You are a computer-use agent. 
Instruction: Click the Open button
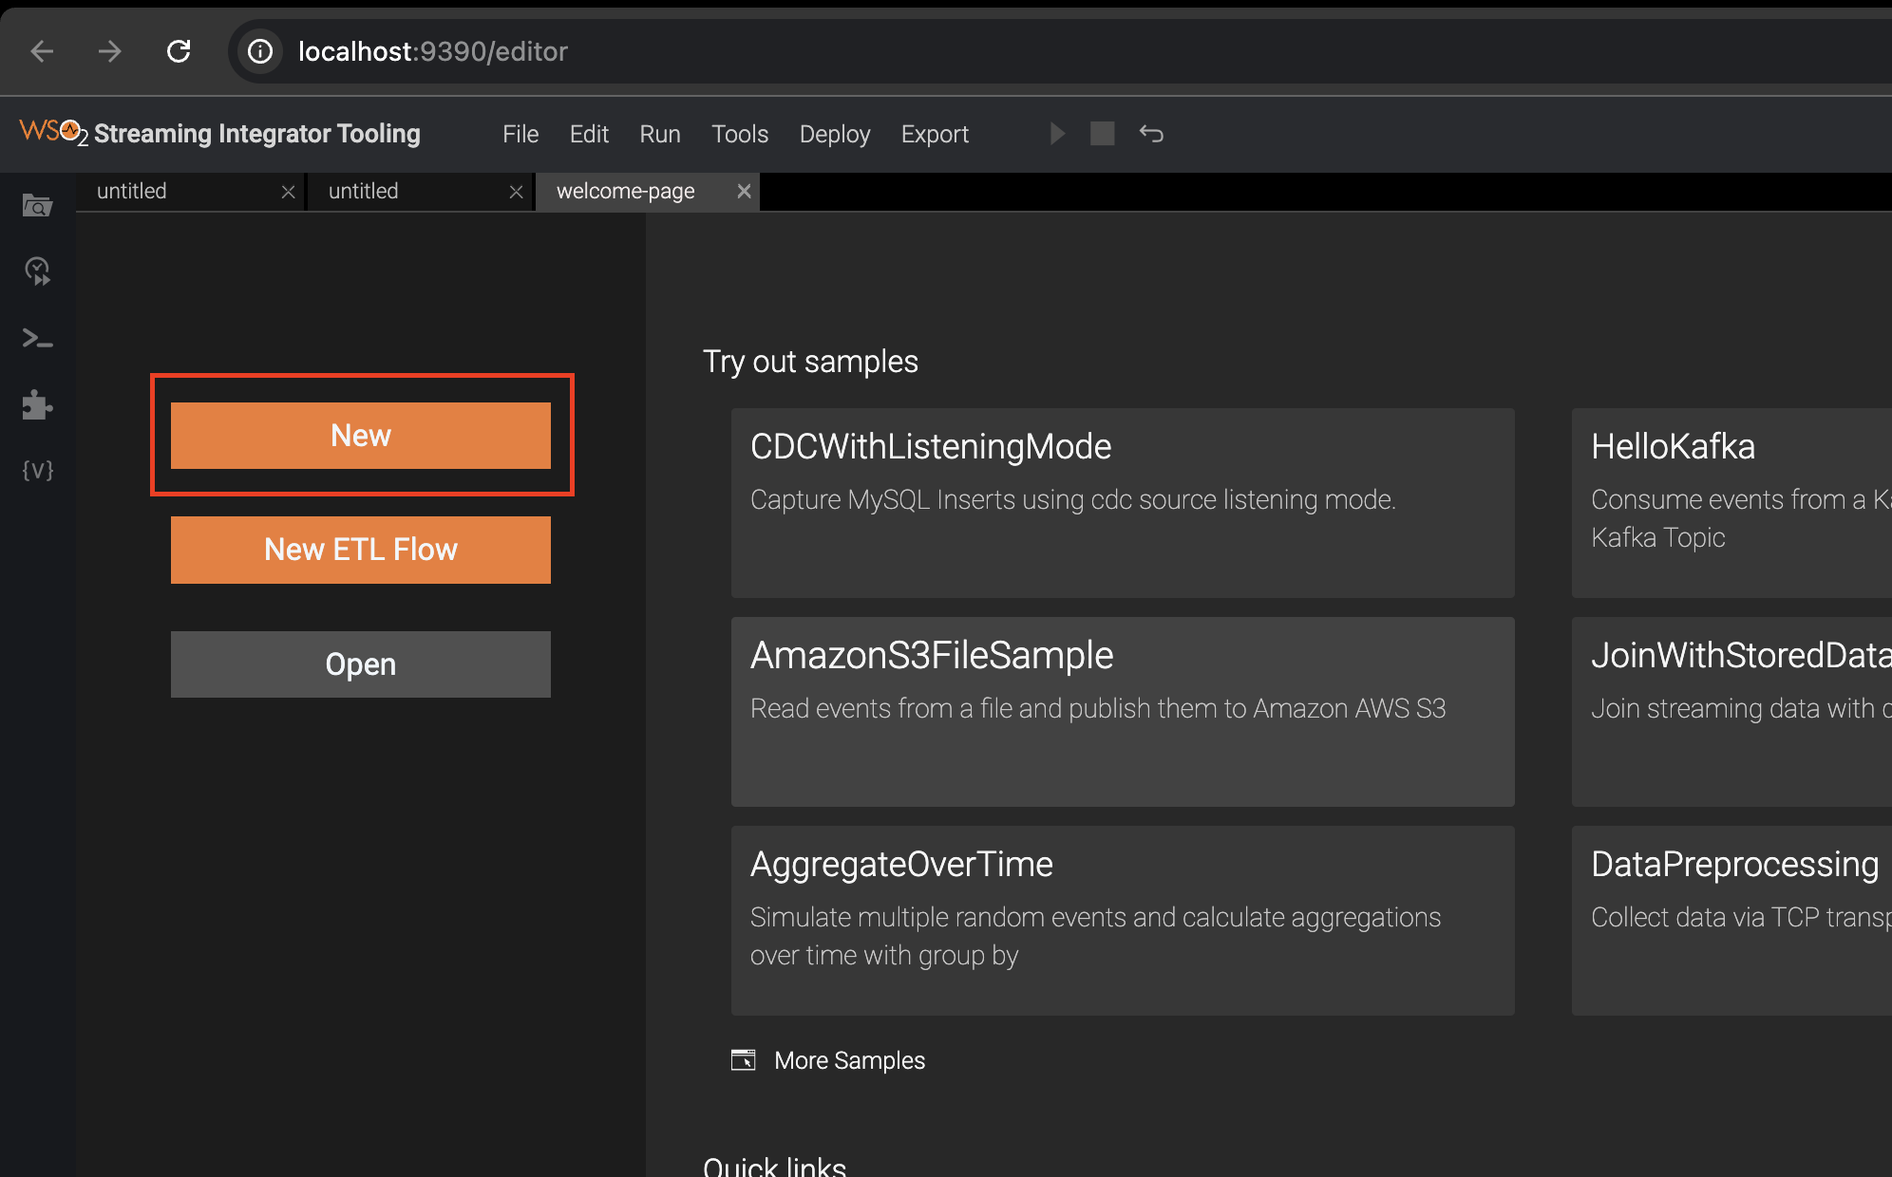(361, 664)
